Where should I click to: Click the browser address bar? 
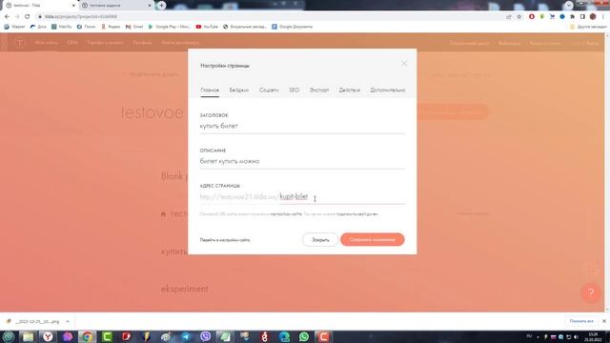[273, 17]
